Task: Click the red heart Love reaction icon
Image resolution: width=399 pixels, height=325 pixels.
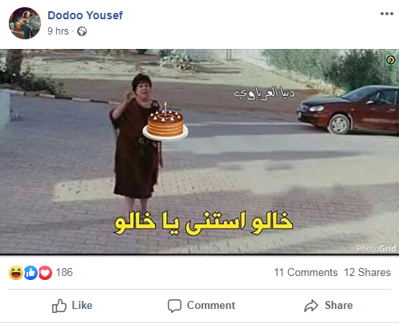Action: click(x=45, y=273)
